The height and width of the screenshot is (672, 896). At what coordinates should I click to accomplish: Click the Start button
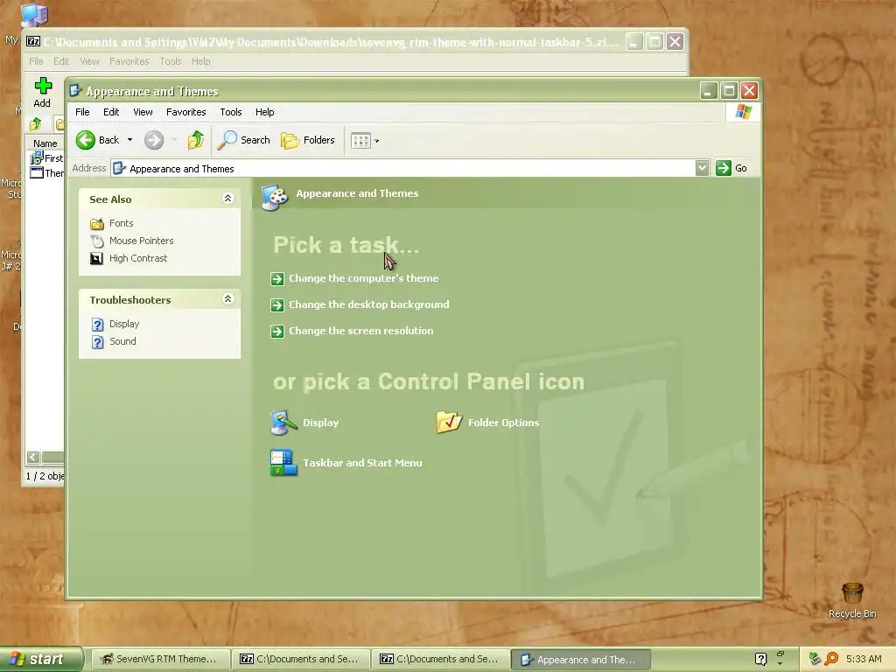coord(41,659)
